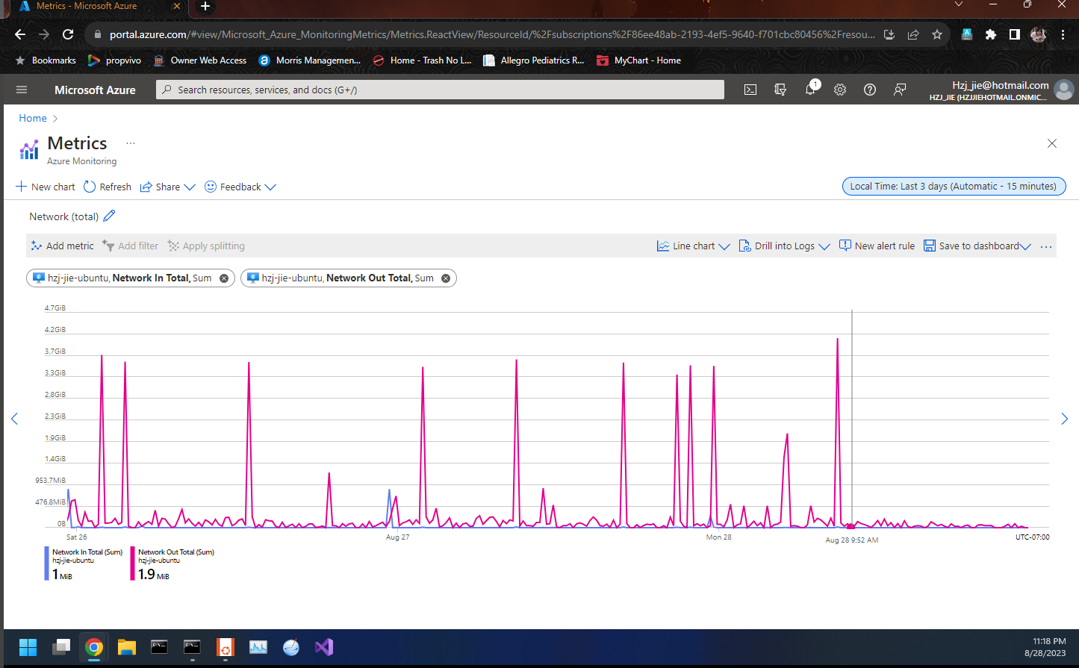Open the Feedback icon next to account
This screenshot has width=1079, height=668.
(x=899, y=89)
